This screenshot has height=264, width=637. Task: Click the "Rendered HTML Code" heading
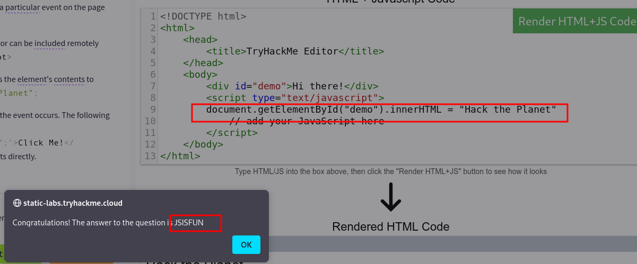click(391, 227)
